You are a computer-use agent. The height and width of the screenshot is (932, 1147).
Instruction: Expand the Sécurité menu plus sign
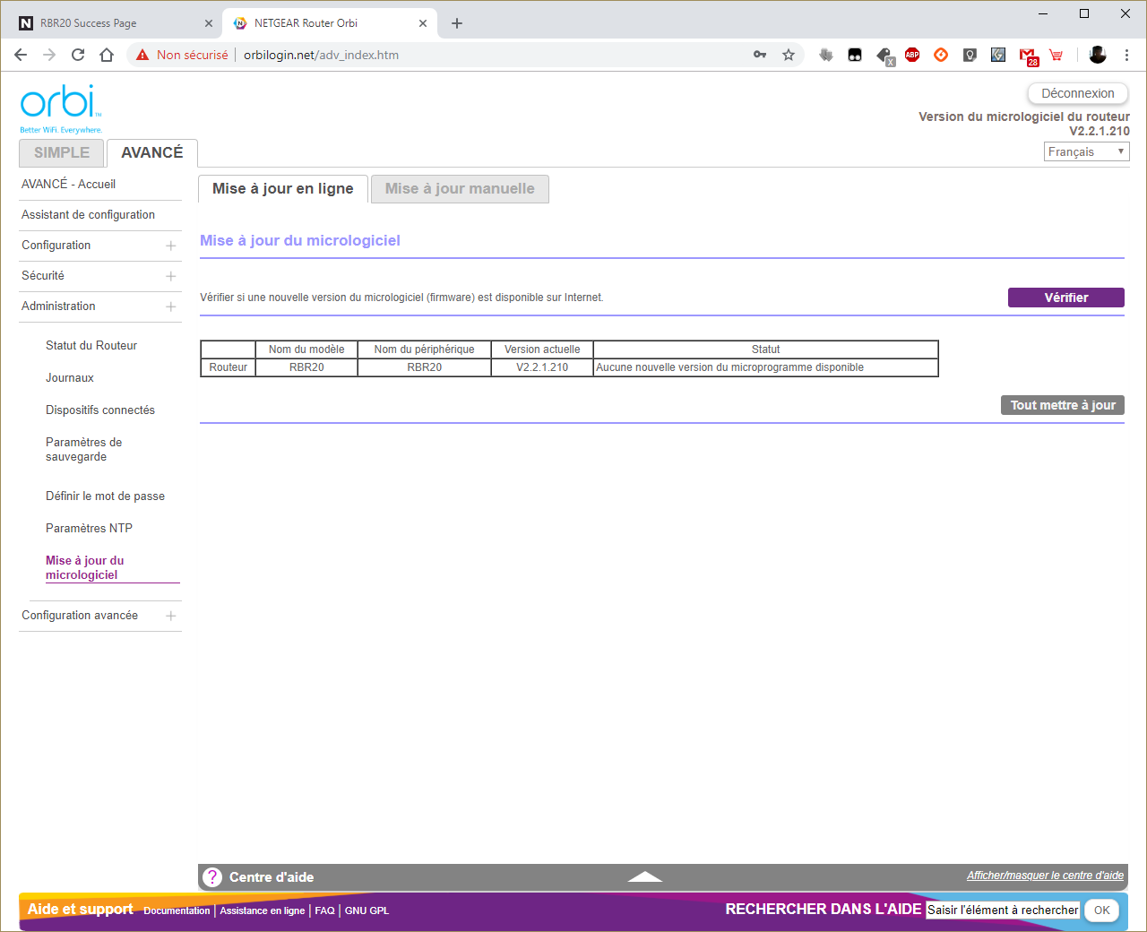coord(170,276)
